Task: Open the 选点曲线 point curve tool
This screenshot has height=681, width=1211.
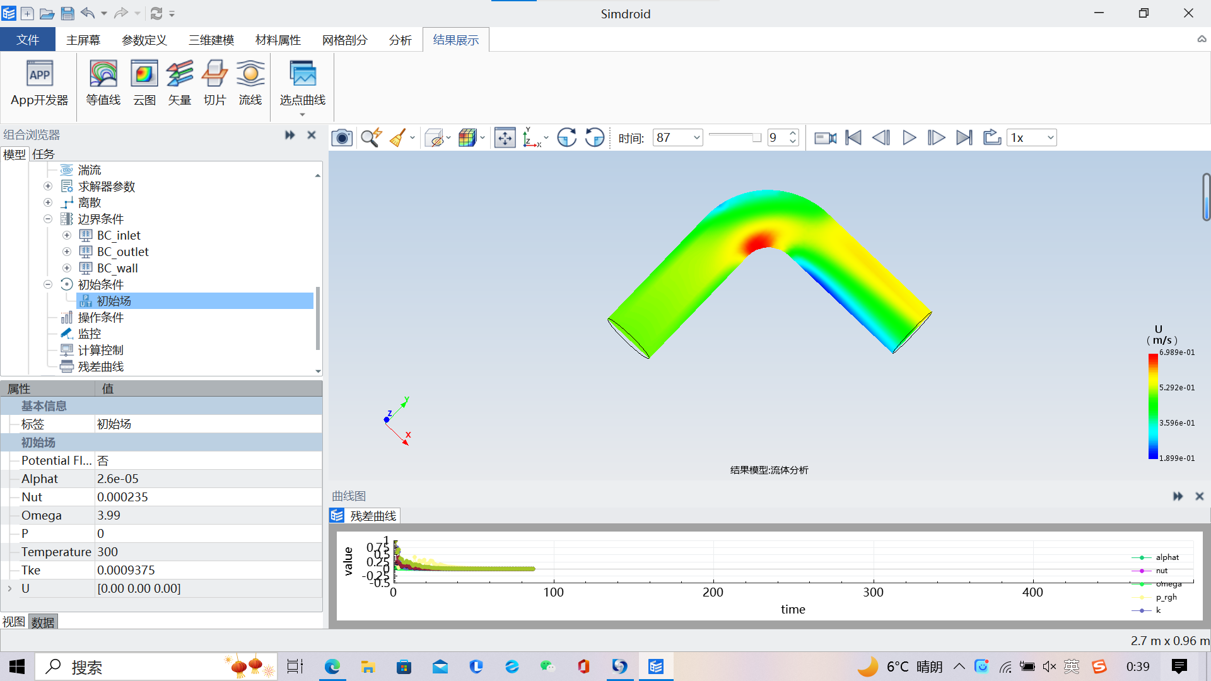Action: (303, 87)
